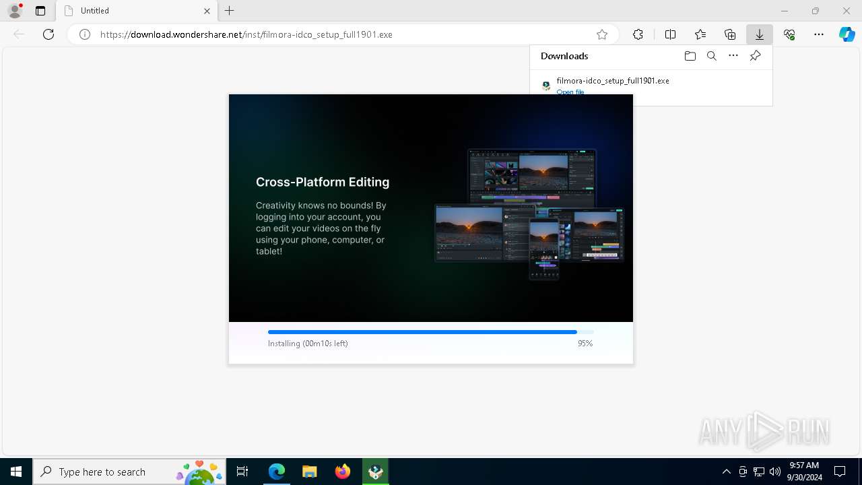Toggle the Downloads toolbar button
The height and width of the screenshot is (485, 862).
tap(760, 34)
